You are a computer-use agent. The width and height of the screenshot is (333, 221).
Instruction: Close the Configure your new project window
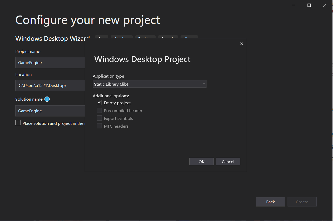click(x=324, y=5)
